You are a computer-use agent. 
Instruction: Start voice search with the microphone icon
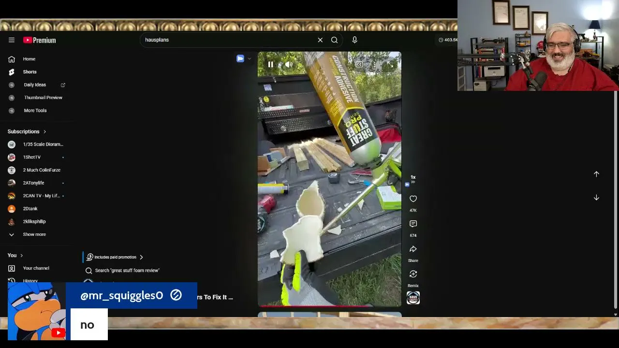point(354,40)
